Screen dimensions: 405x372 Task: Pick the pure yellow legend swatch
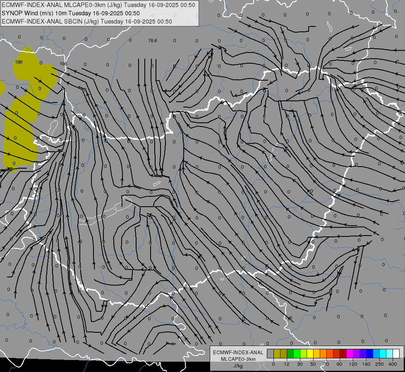pos(310,353)
